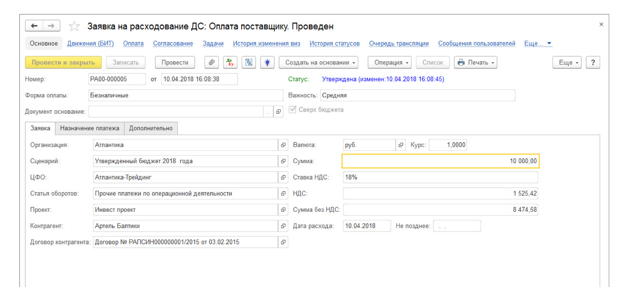The height and width of the screenshot is (287, 634).
Task: Mark document as favorite with star
Action: [x=74, y=26]
